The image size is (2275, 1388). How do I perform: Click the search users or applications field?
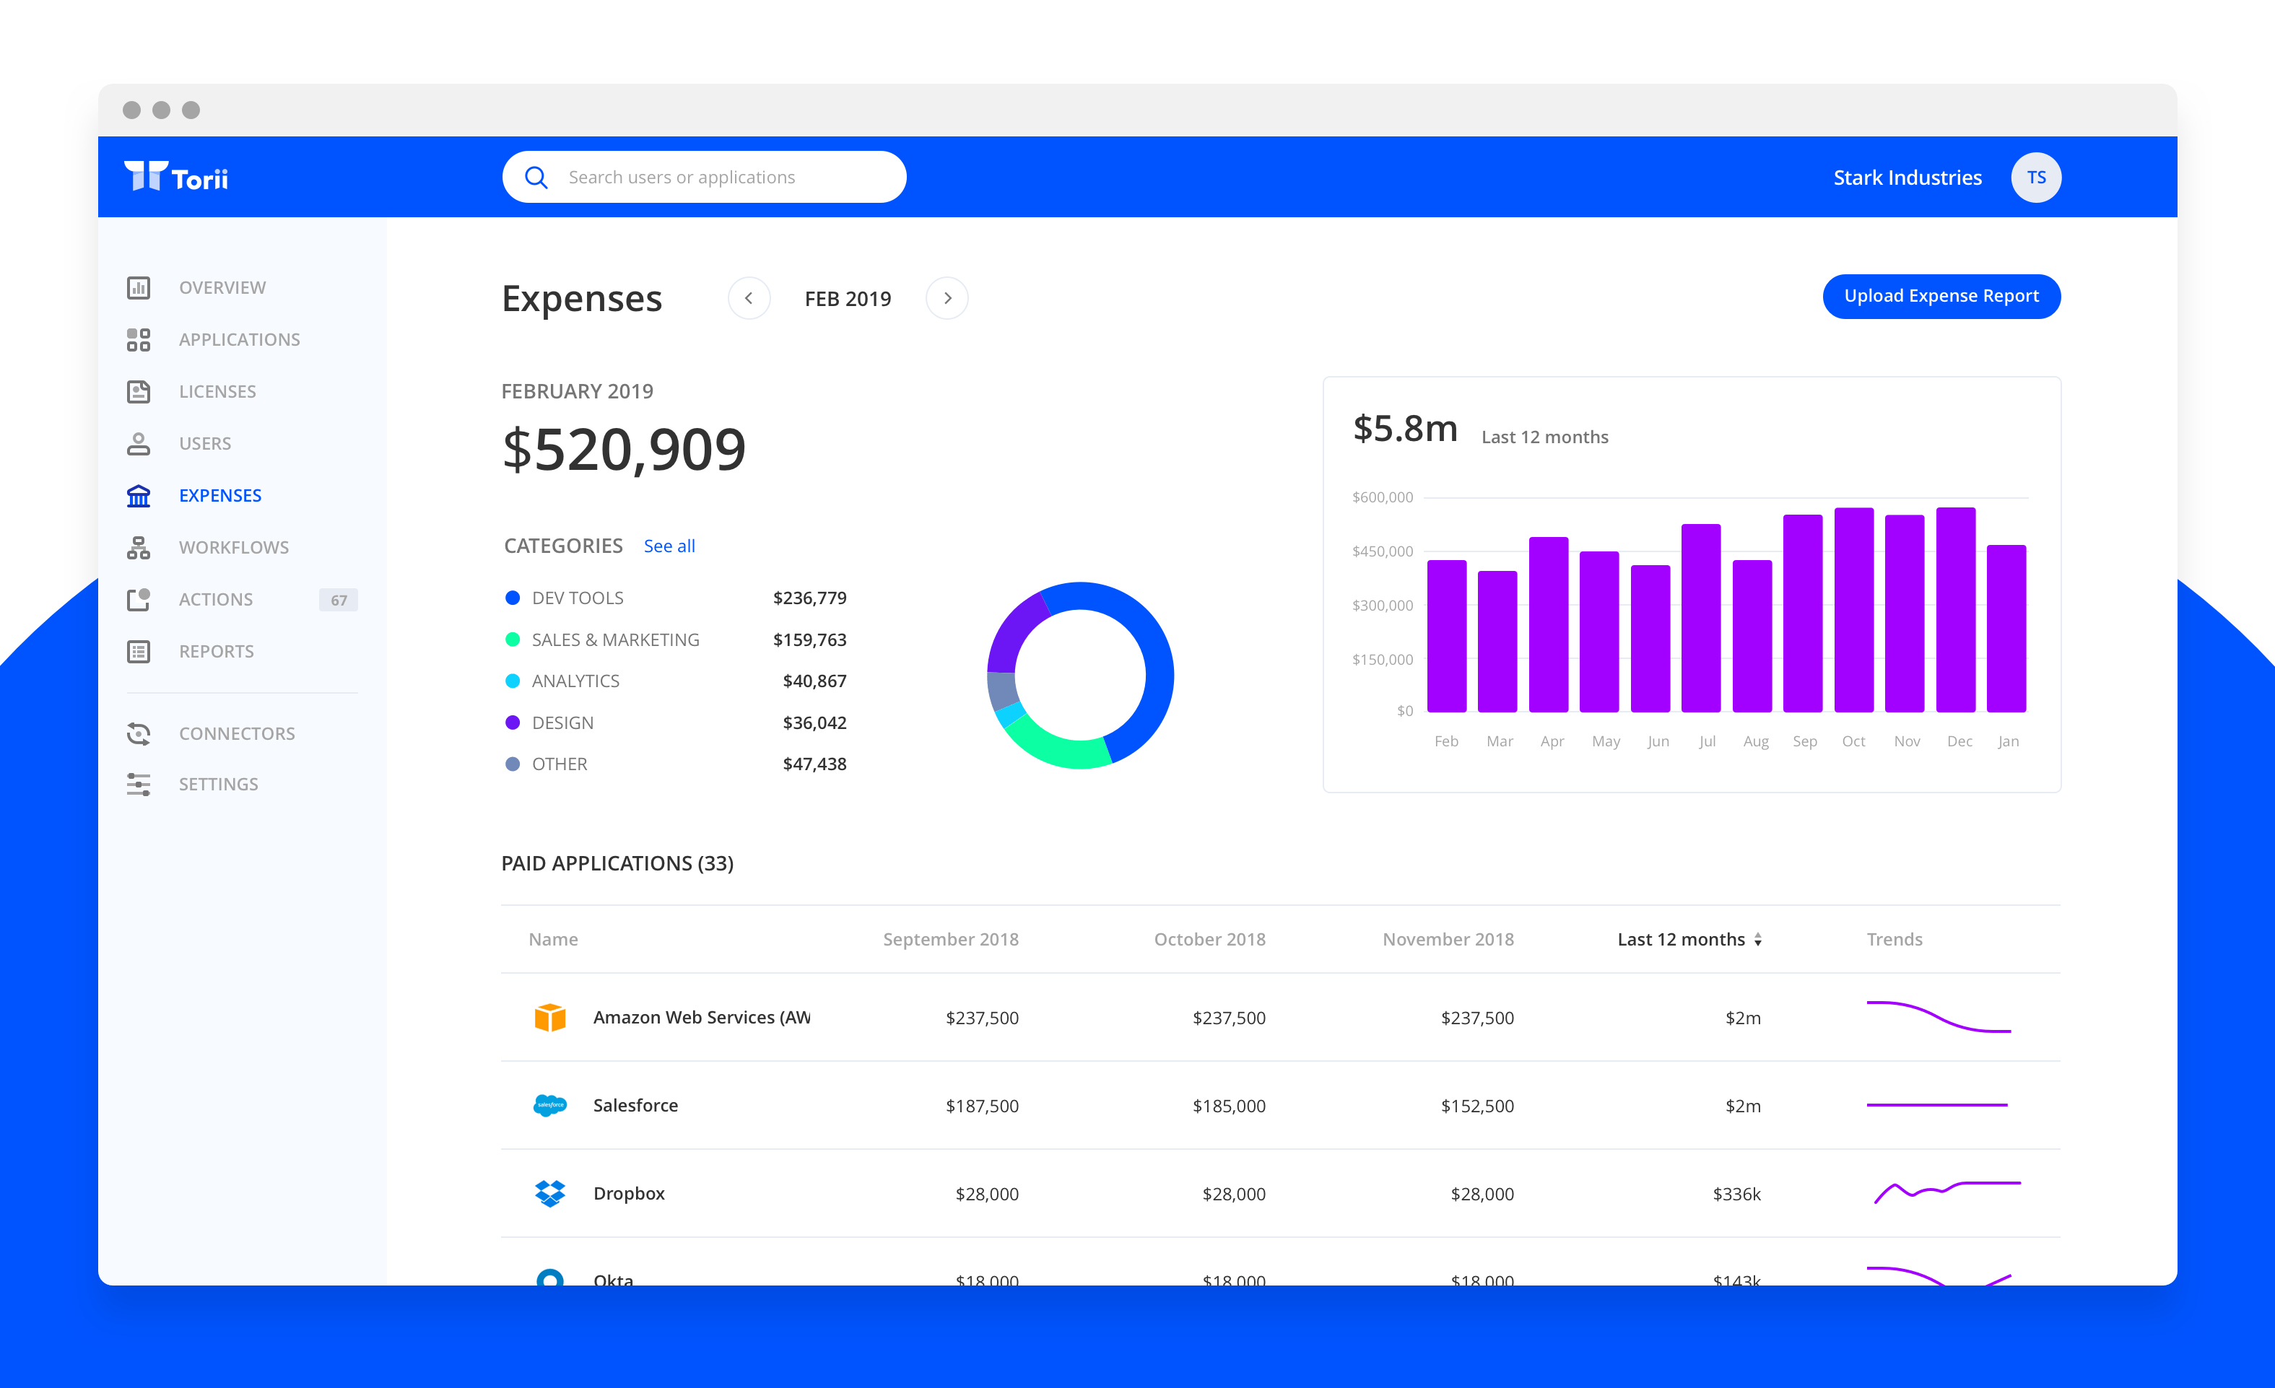705,177
